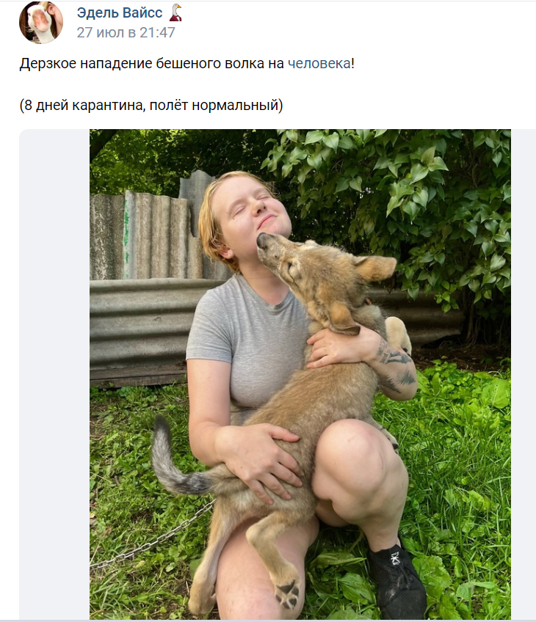This screenshot has width=536, height=622.
Task: Click the goose emoji status icon
Action: click(x=175, y=12)
